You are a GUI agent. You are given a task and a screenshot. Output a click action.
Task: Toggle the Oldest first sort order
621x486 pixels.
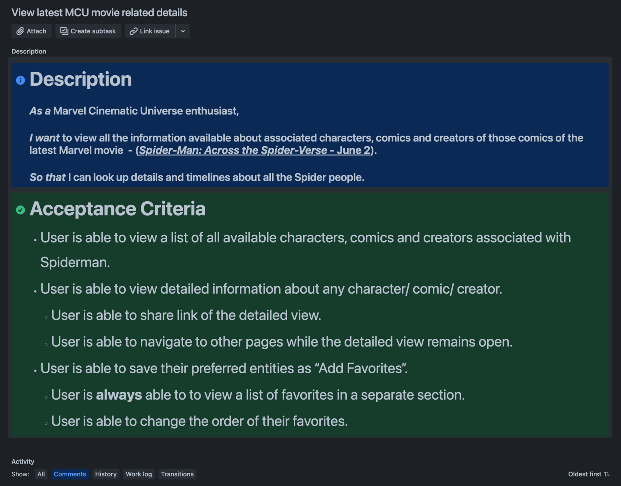[x=589, y=474]
